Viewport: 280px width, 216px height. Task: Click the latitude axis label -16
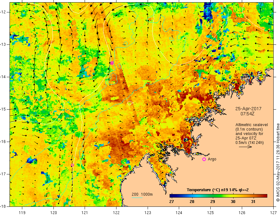[3, 142]
